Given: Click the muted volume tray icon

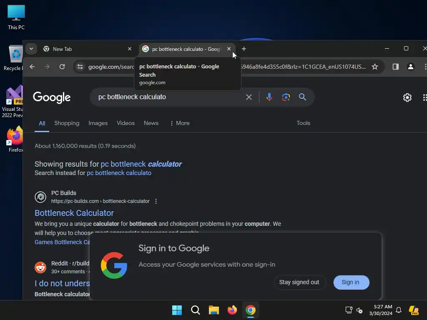Looking at the screenshot, I should [359, 310].
